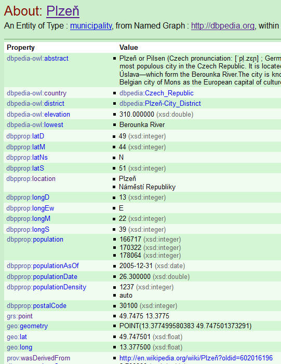This screenshot has width=281, height=364.
Task: Select the 2005-12-31 date value
Action: point(136,266)
